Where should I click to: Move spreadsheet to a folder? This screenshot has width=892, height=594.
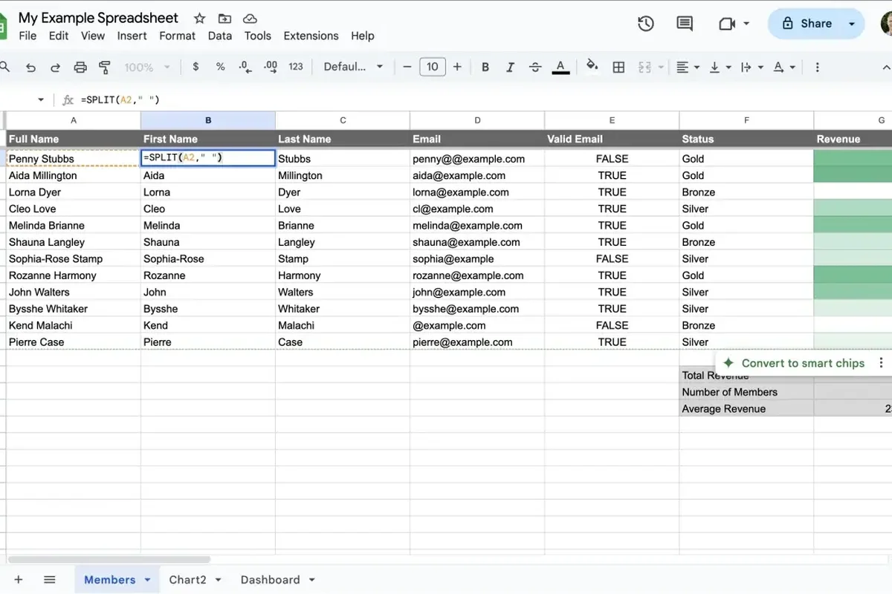tap(224, 19)
